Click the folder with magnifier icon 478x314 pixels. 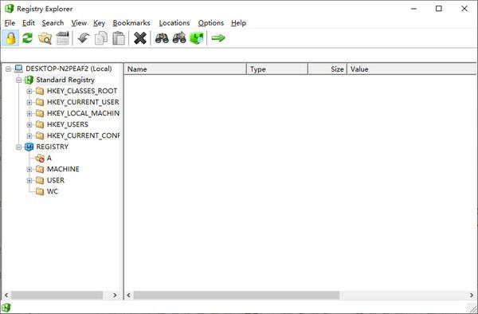pos(45,38)
